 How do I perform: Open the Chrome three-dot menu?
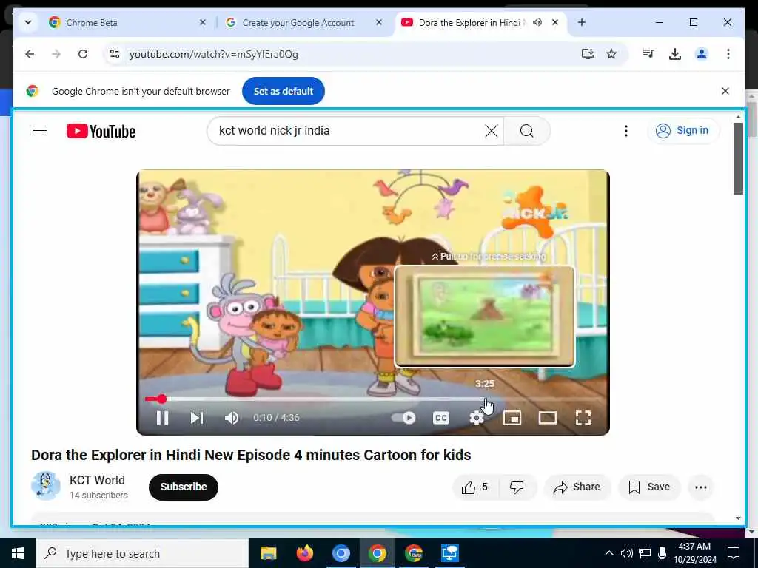pyautogui.click(x=728, y=54)
